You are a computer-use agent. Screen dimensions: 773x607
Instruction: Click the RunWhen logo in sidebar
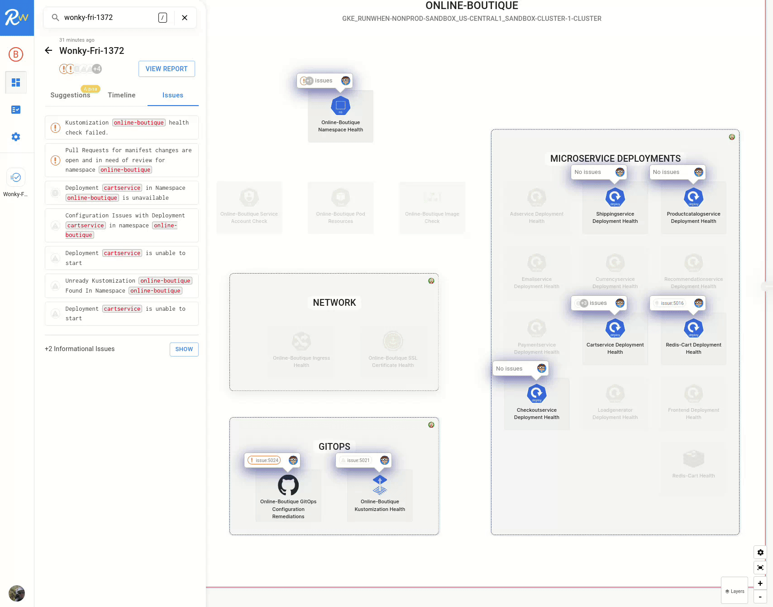[17, 18]
